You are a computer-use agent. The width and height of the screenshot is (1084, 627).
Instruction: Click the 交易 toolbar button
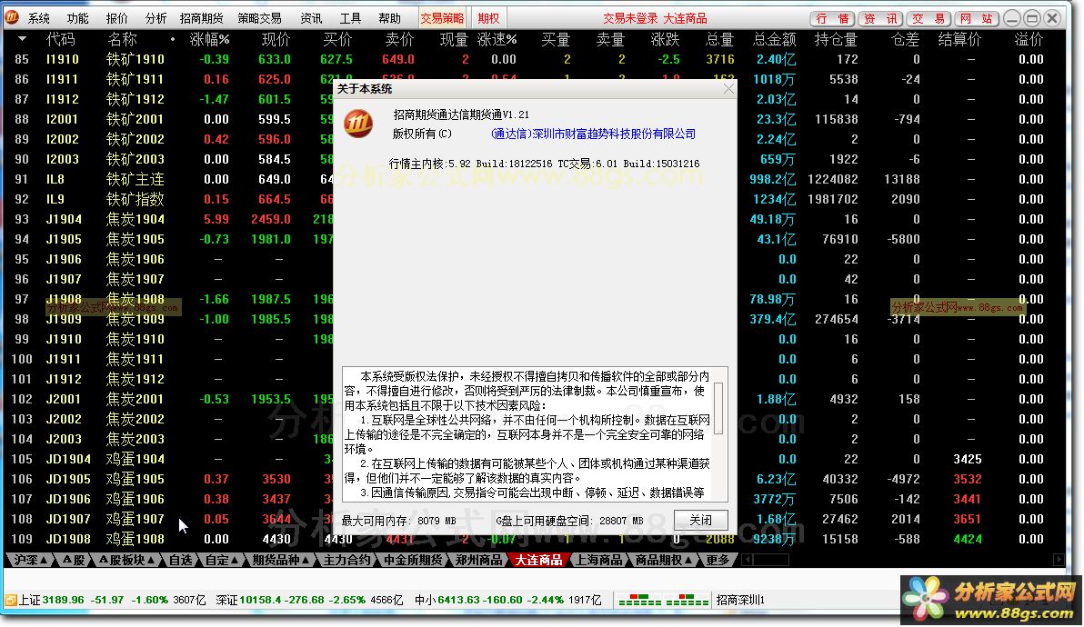tap(929, 19)
